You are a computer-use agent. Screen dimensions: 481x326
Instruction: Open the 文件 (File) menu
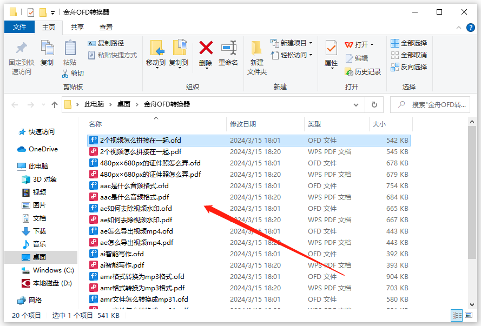tap(19, 27)
